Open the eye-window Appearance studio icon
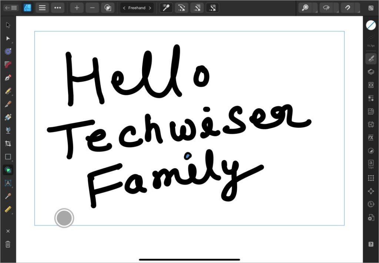The image size is (379, 263). (371, 85)
